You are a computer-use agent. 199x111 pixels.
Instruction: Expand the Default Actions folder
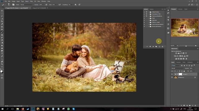coord(148,12)
